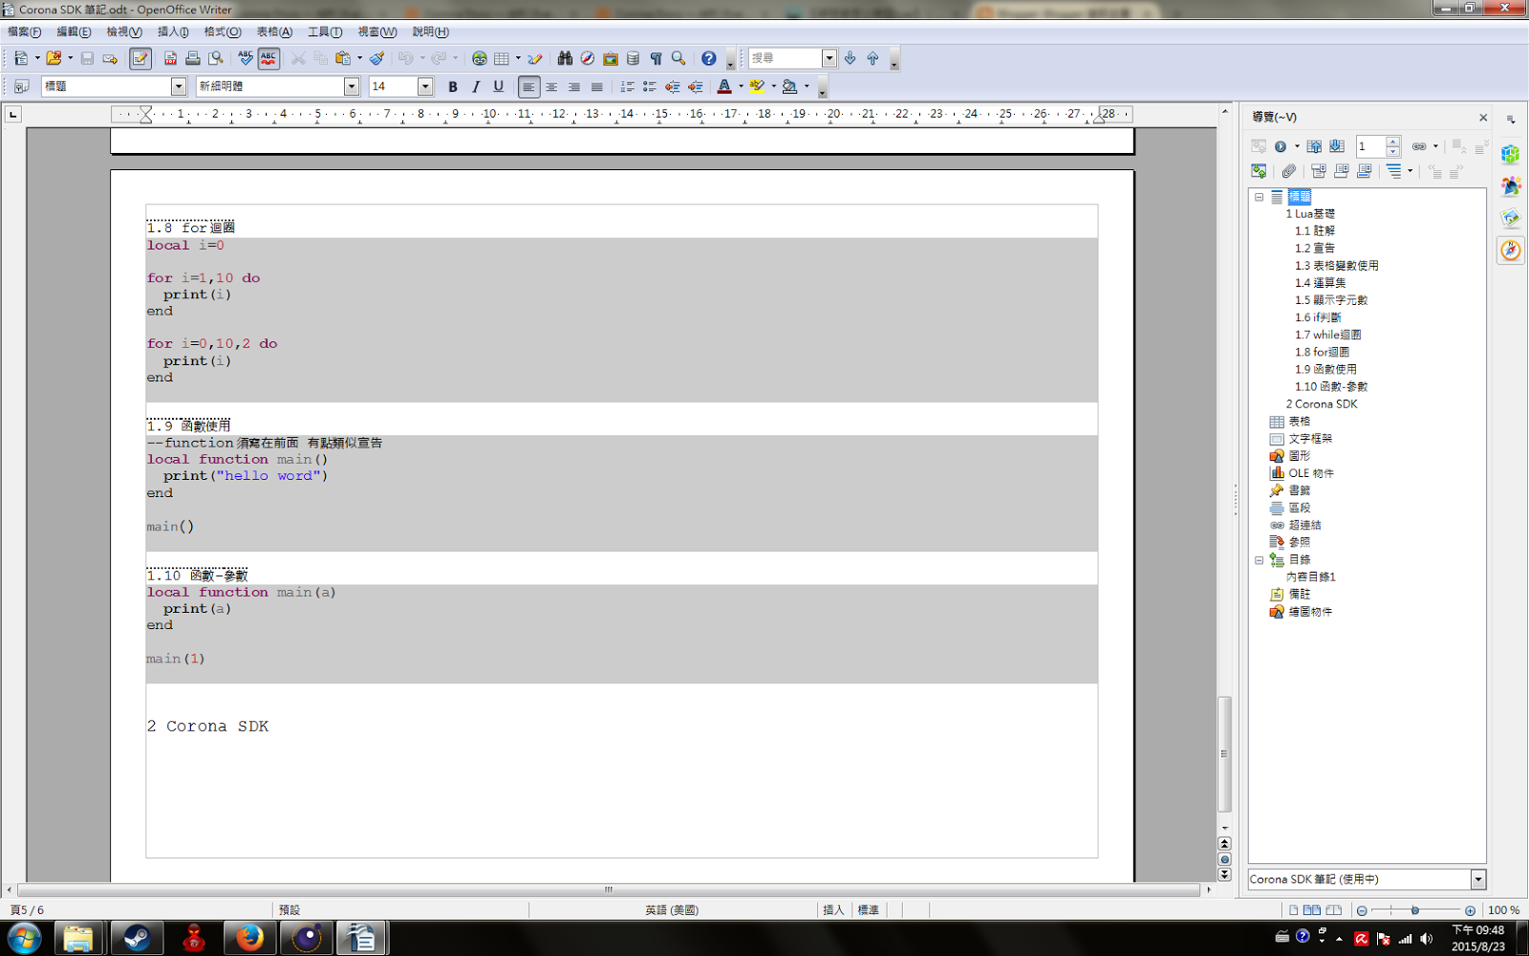Open paragraph style dropdown

pyautogui.click(x=179, y=86)
